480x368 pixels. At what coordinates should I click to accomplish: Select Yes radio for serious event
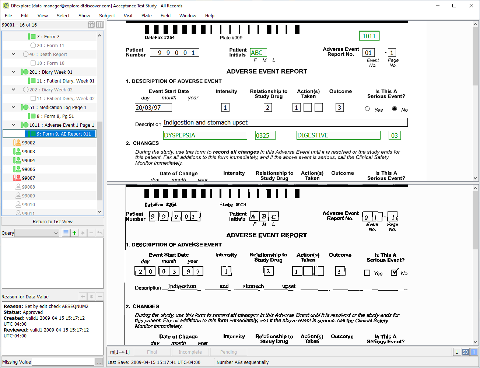(367, 109)
